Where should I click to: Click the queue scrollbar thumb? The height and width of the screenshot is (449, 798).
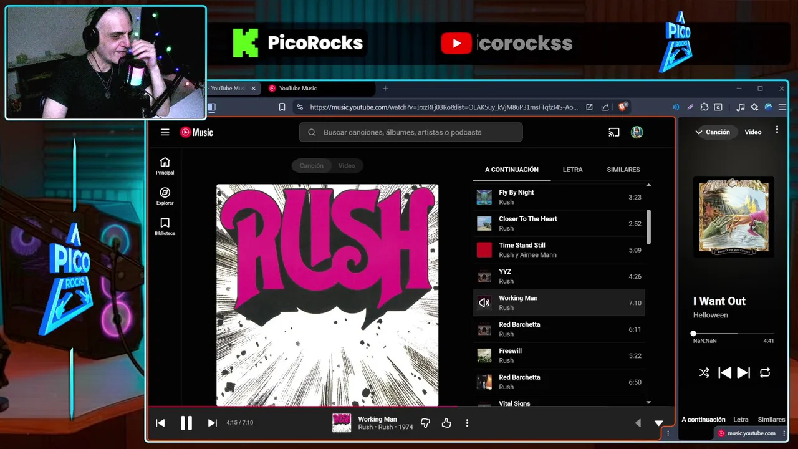pyautogui.click(x=648, y=227)
